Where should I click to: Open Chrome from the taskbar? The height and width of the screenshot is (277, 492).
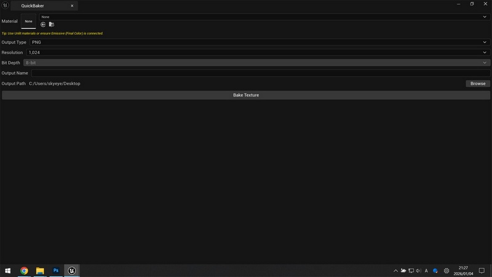[24, 270]
